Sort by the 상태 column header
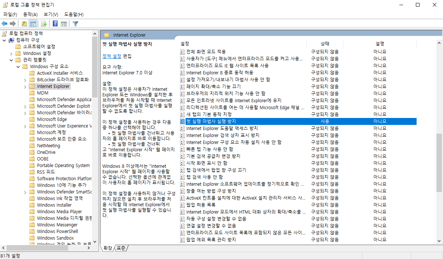 point(325,44)
